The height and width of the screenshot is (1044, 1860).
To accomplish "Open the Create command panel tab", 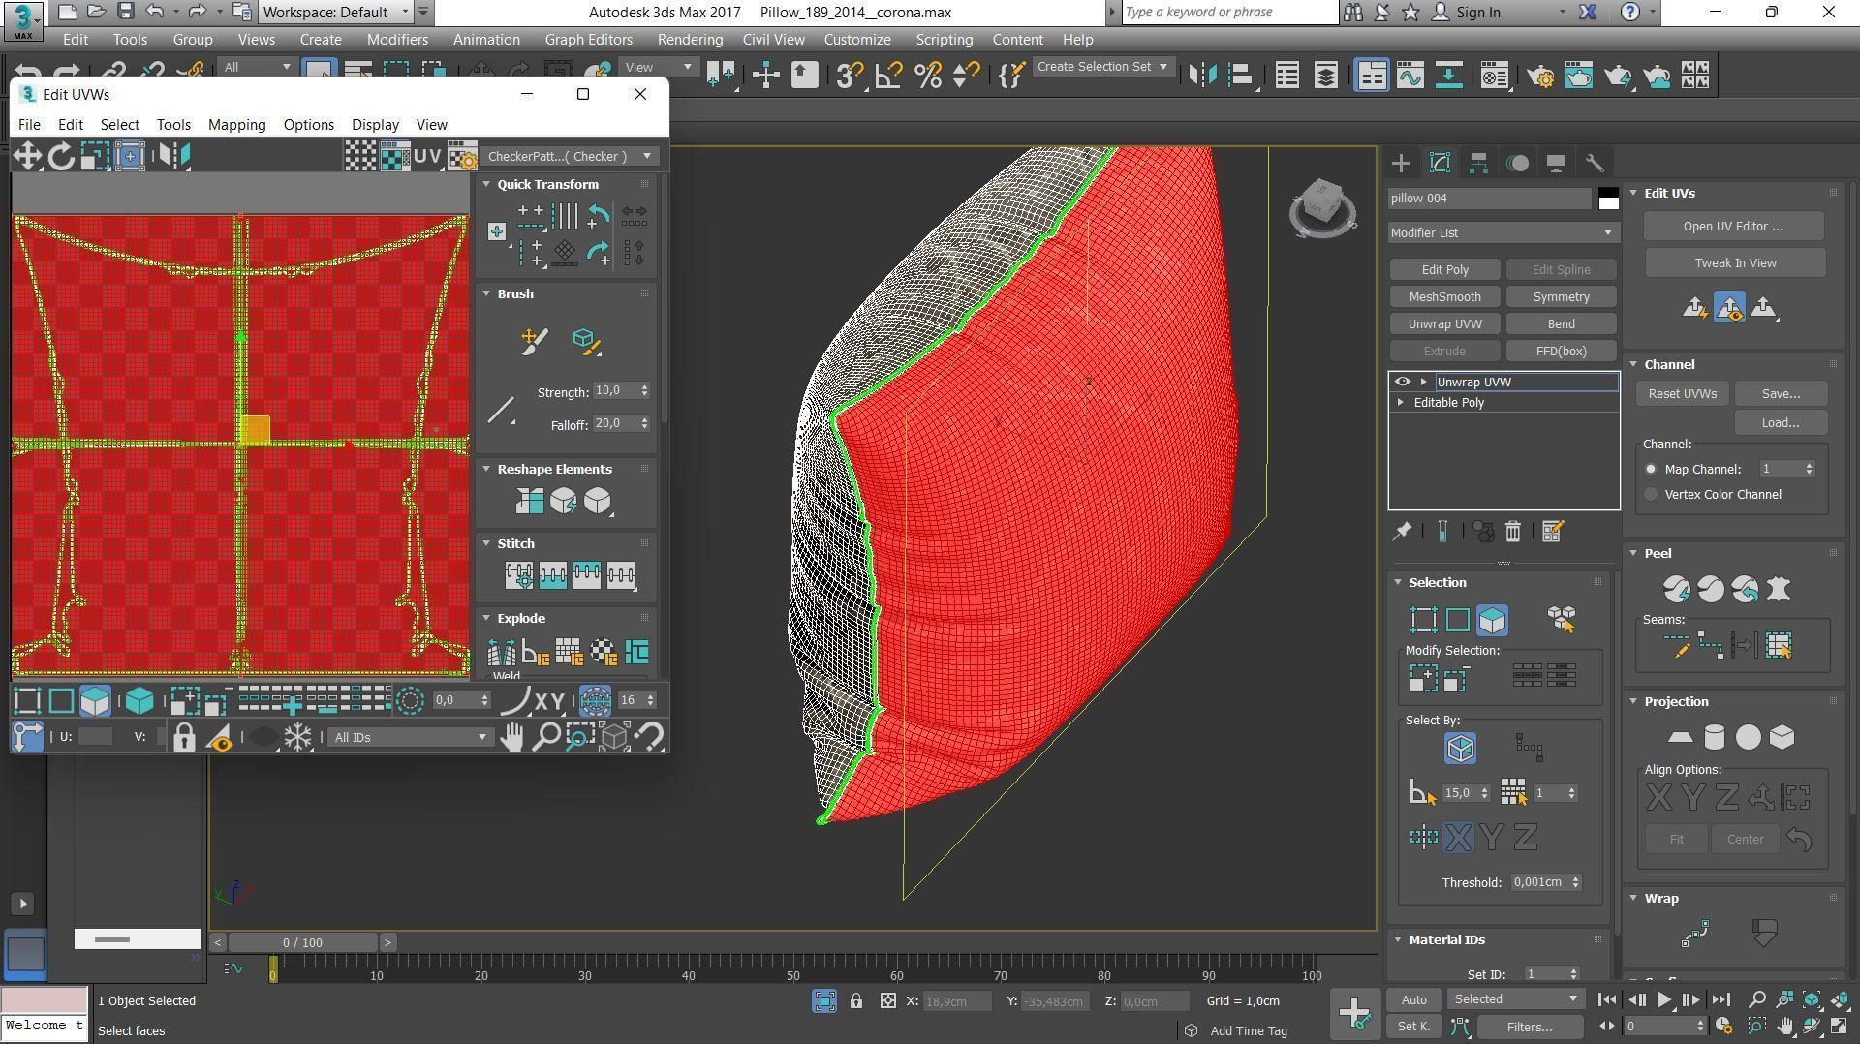I will coord(1401,164).
